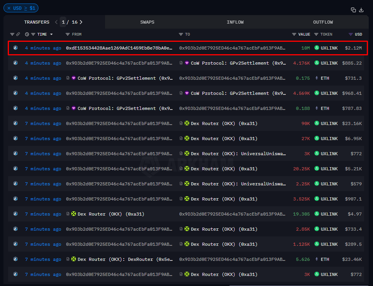Click the UXLINK token icon in top row
373x286 pixels.
coord(316,48)
